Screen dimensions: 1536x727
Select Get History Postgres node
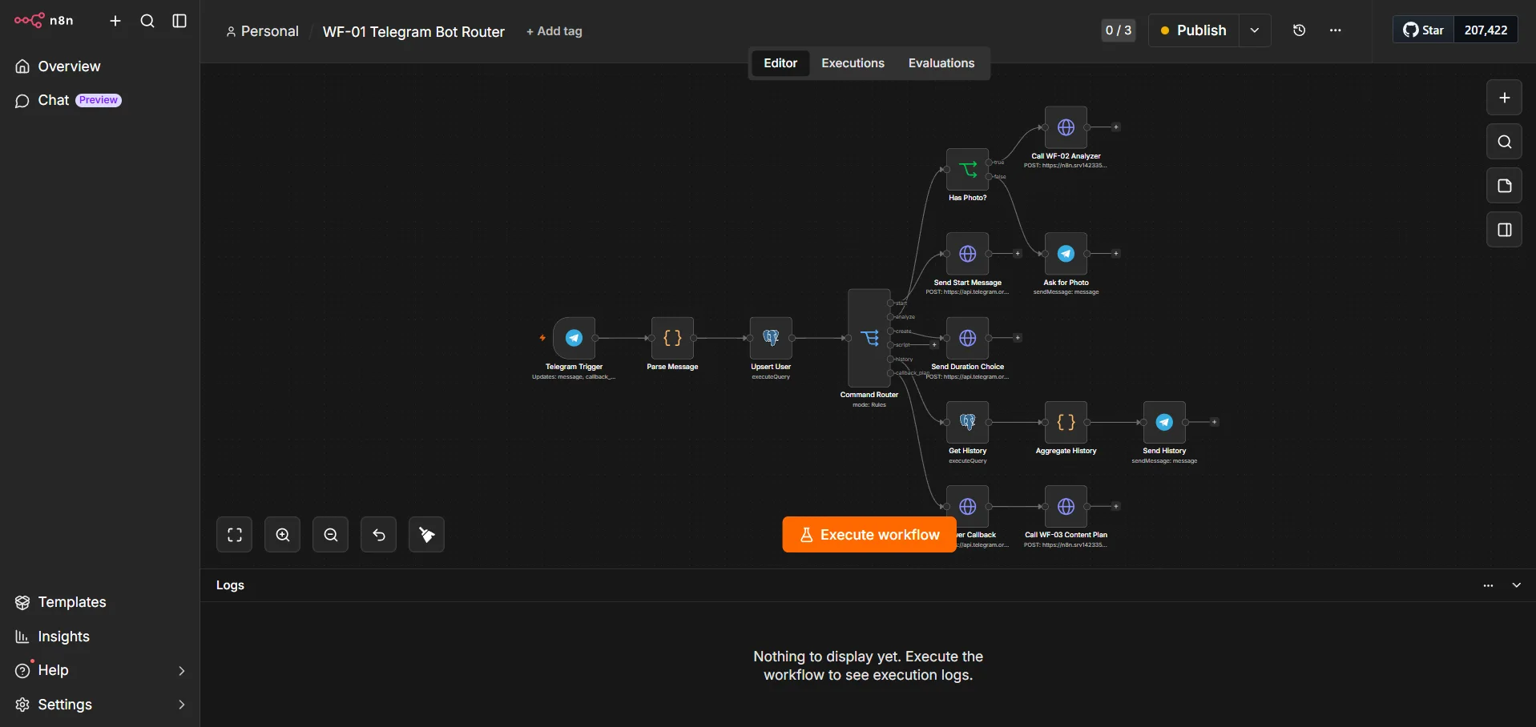(967, 422)
